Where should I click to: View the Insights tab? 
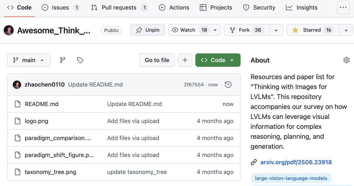(302, 8)
